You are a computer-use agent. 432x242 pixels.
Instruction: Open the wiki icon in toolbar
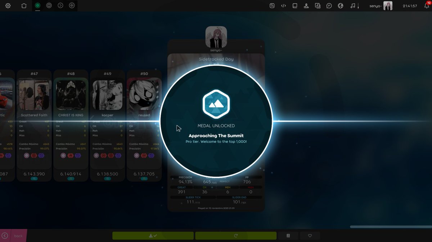click(x=318, y=6)
